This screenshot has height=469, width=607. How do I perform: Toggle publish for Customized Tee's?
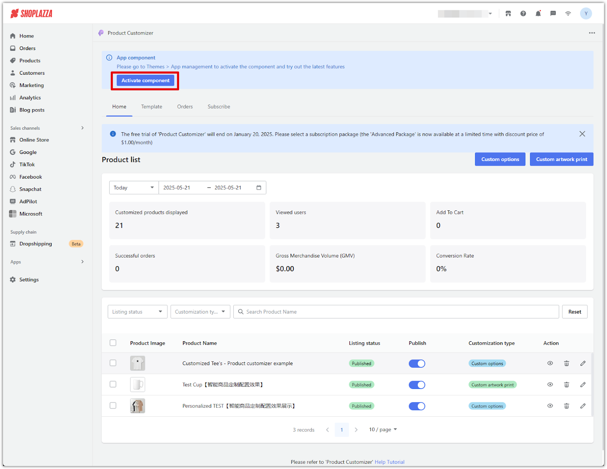pos(417,364)
